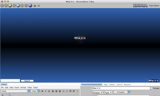Image resolution: width=160 pixels, height=96 pixels.
Task: Focus the search text field
Action: point(10,81)
